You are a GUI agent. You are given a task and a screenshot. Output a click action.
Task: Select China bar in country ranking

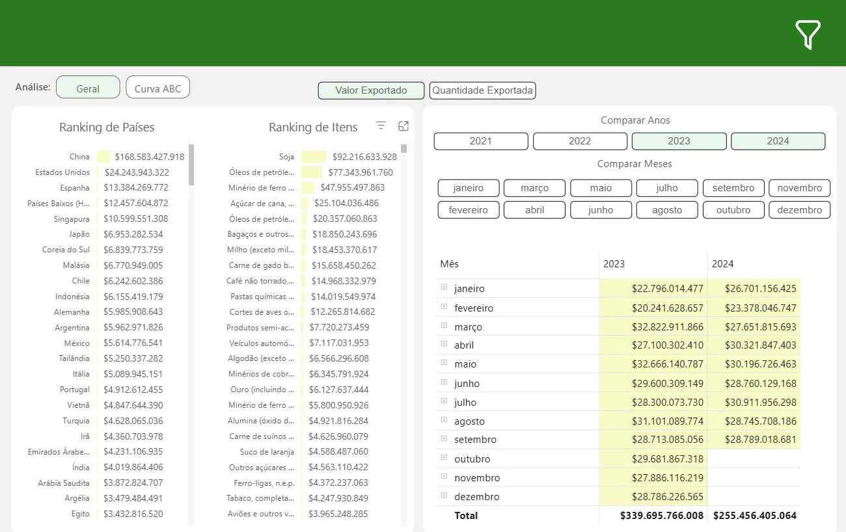pos(104,157)
